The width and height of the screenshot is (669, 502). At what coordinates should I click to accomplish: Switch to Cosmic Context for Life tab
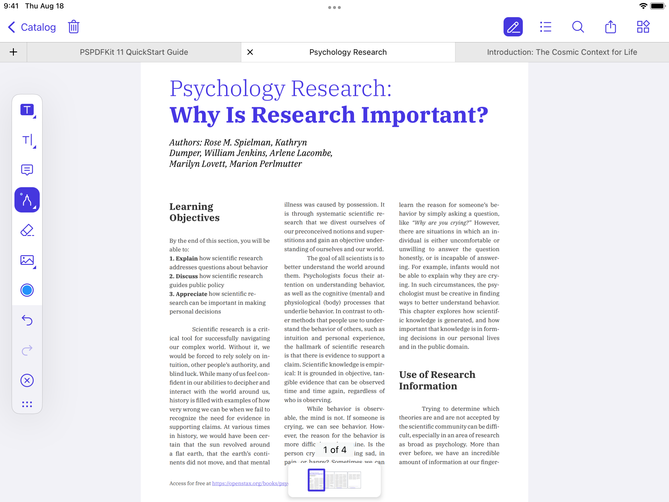pyautogui.click(x=562, y=52)
